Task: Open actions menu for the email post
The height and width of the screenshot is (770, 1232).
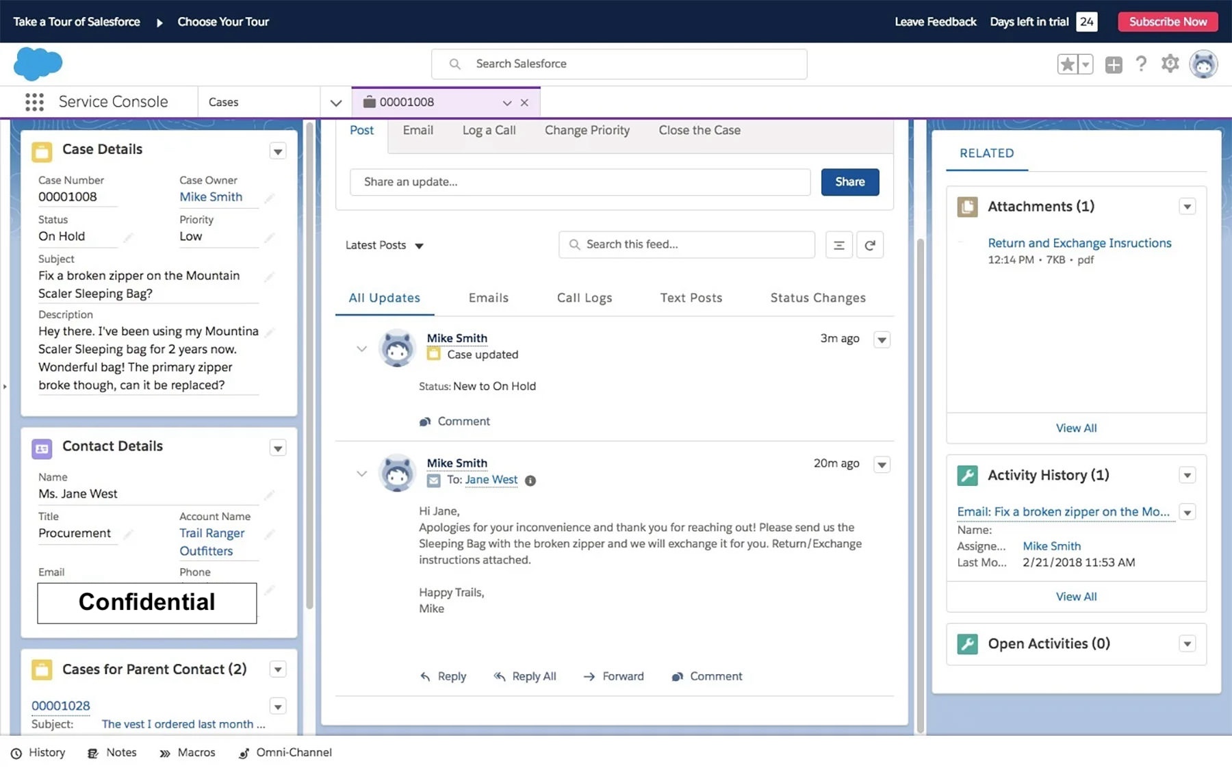Action: pyautogui.click(x=882, y=465)
